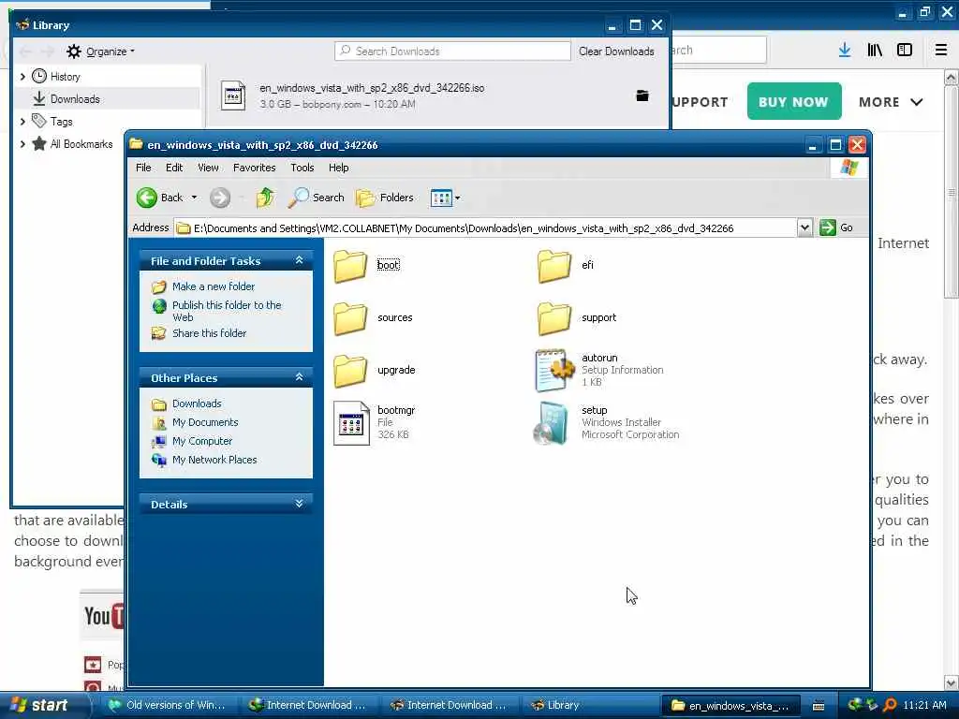Select the bootmgr file icon
Viewport: 959px width, 719px height.
click(352, 423)
